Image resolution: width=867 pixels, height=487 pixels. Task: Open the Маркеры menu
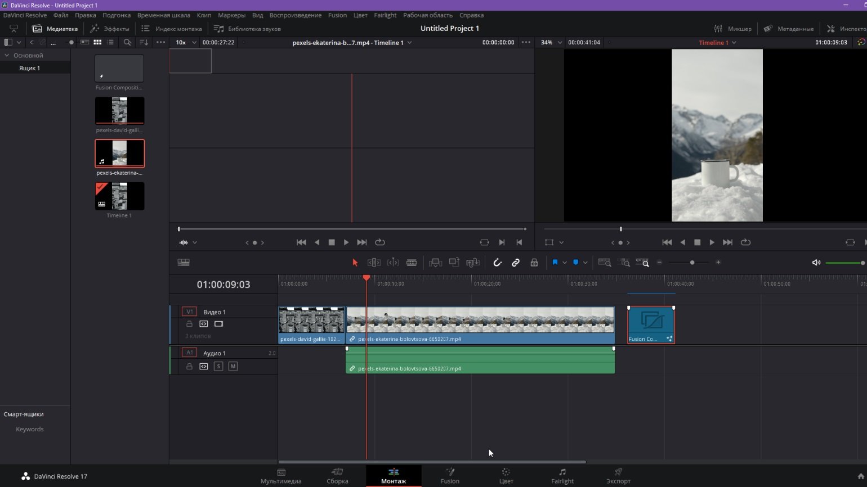231,15
